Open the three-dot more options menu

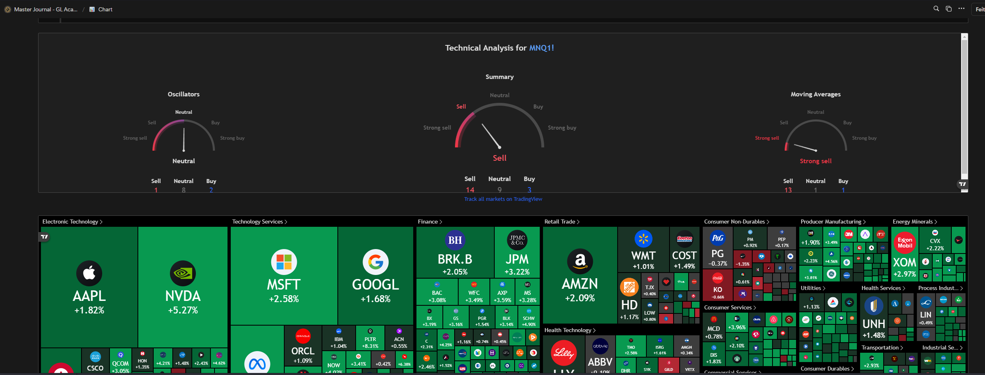961,9
